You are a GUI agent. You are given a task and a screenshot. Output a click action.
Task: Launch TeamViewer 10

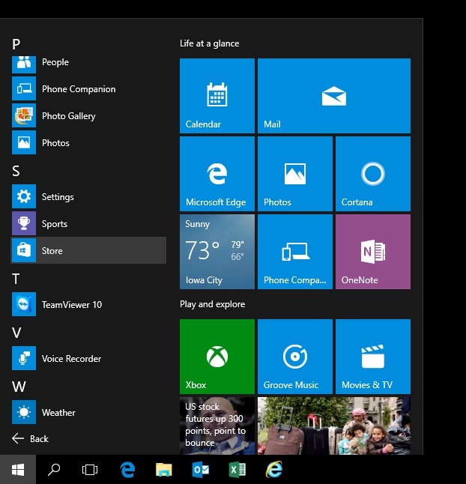pyautogui.click(x=88, y=304)
